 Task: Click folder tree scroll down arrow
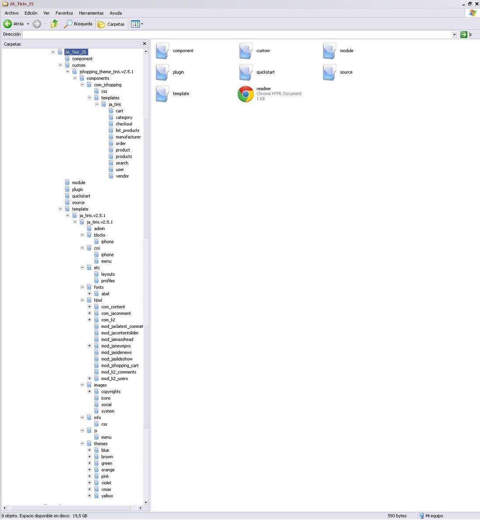(146, 503)
